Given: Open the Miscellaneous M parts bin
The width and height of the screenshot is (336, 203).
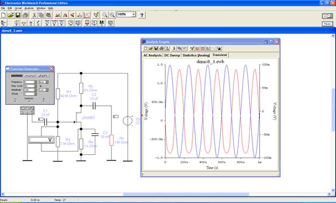Looking at the screenshot, I should [x=102, y=23].
